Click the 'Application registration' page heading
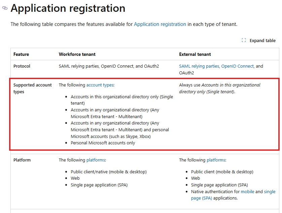 coord(68,8)
